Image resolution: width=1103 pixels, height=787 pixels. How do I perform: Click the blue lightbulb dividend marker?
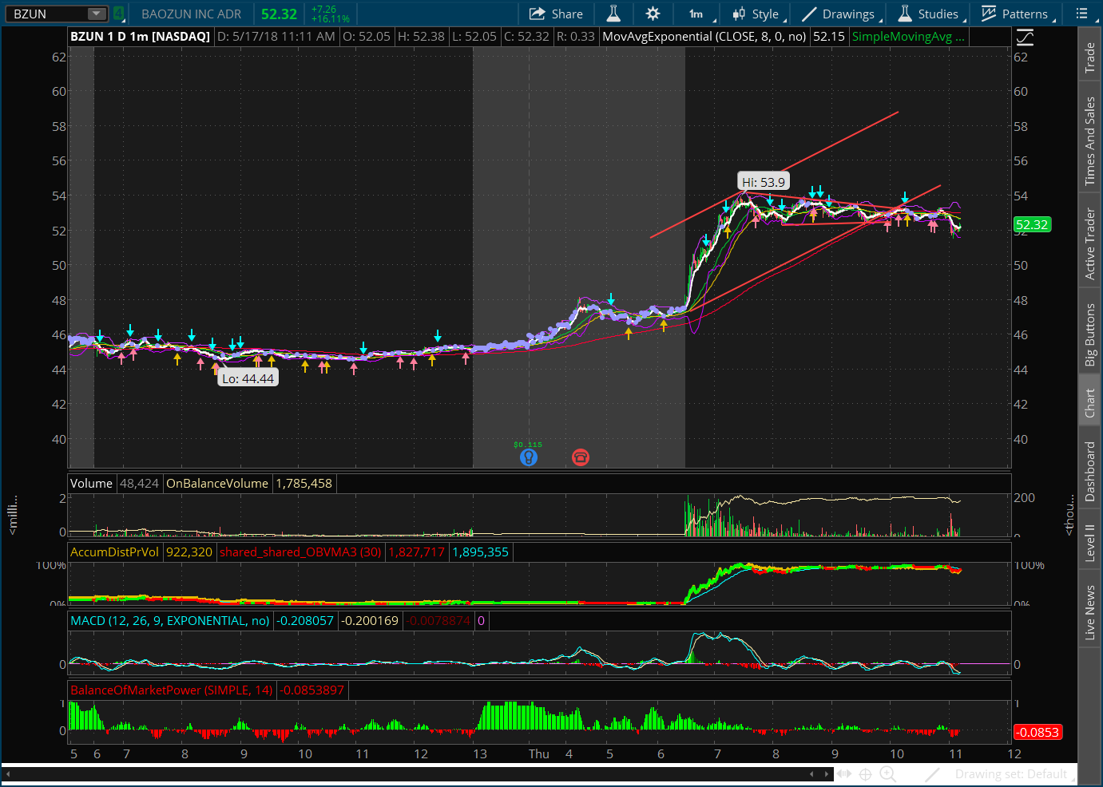529,457
